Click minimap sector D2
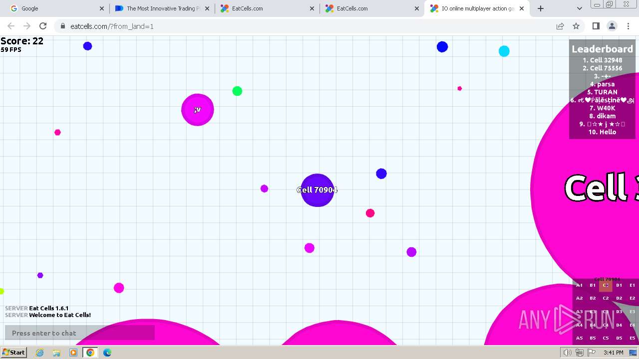This screenshot has width=639, height=359. (x=619, y=298)
